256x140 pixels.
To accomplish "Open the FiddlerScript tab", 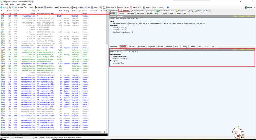I will (x=181, y=11).
